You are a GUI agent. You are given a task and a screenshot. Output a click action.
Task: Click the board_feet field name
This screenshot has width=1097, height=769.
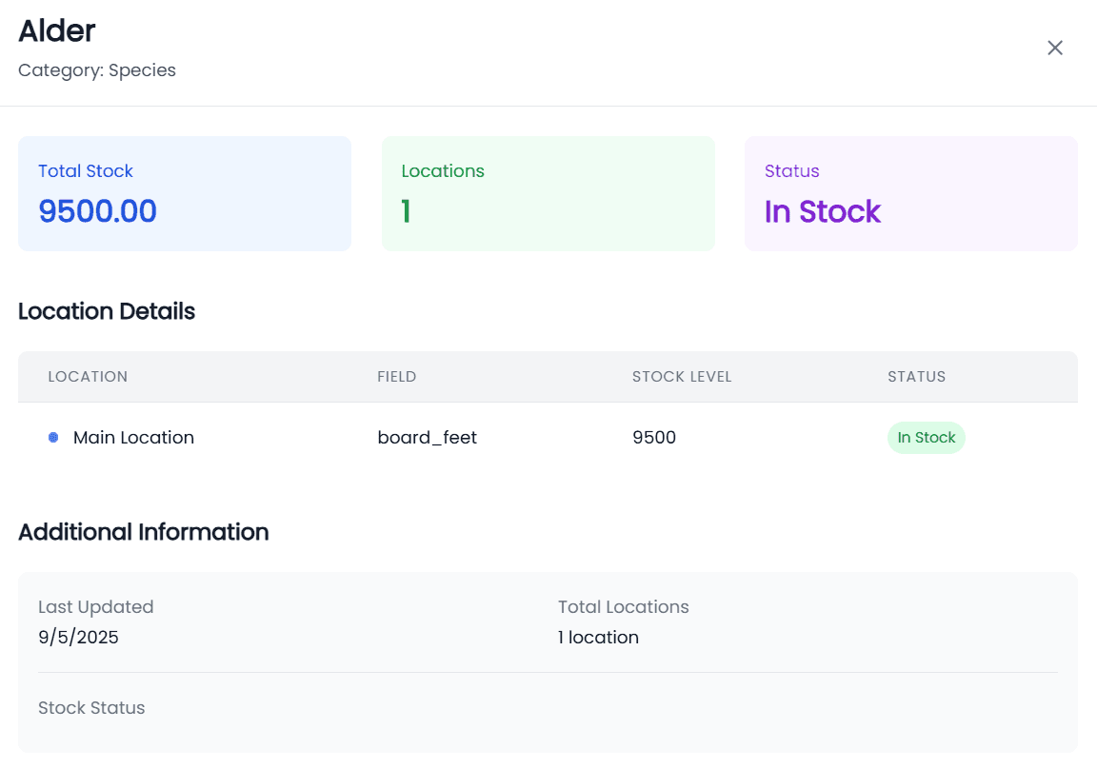pos(427,437)
